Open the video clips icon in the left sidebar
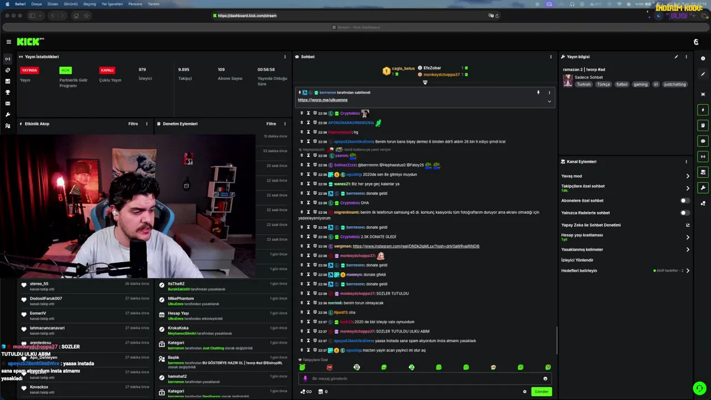 pos(8,103)
